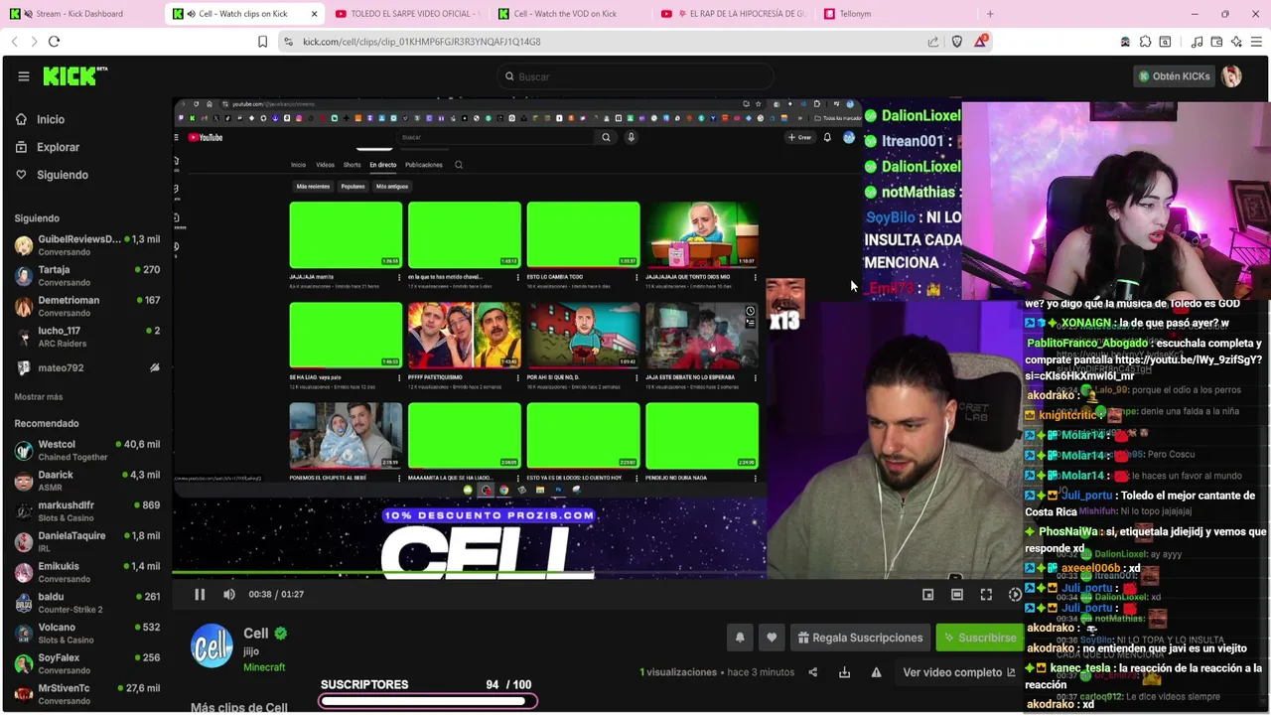The width and height of the screenshot is (1271, 715).
Task: Collapse the Kick sidebar menu
Action: click(x=23, y=76)
